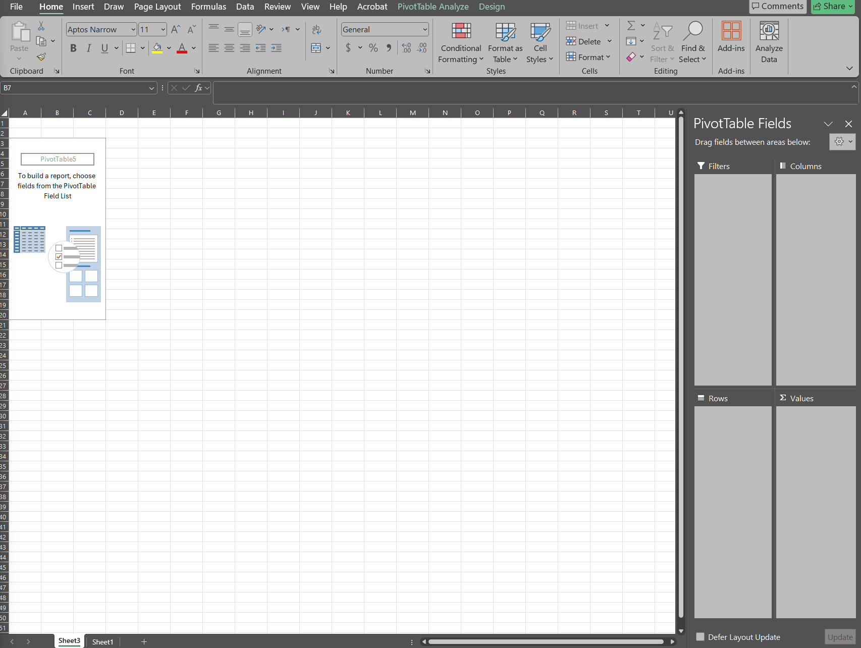Decrease indent icon
The height and width of the screenshot is (648, 861).
[261, 48]
